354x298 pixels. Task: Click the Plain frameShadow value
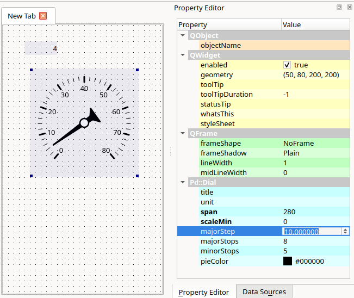[x=291, y=153]
